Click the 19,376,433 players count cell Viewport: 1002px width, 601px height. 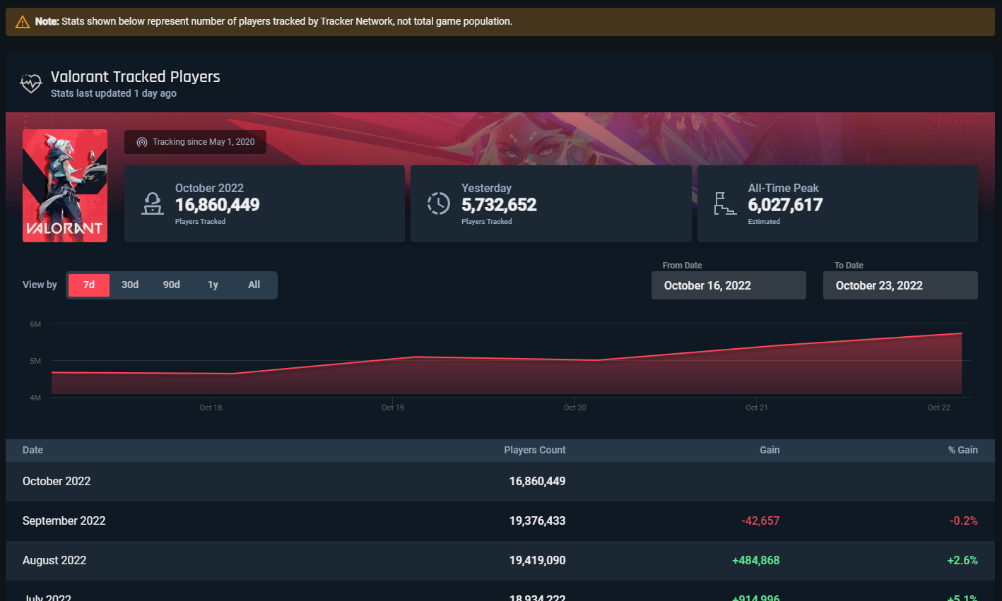point(537,520)
